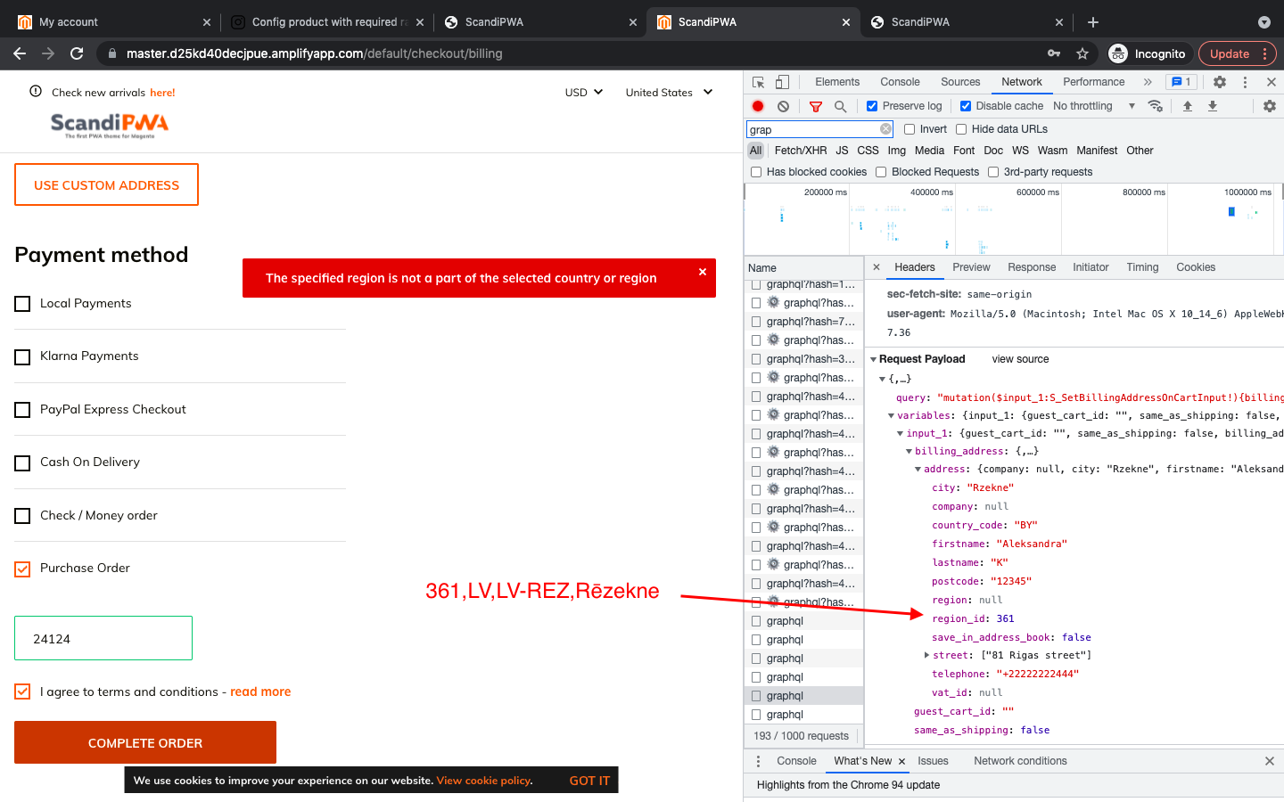Focus the purchase order number field

click(103, 638)
